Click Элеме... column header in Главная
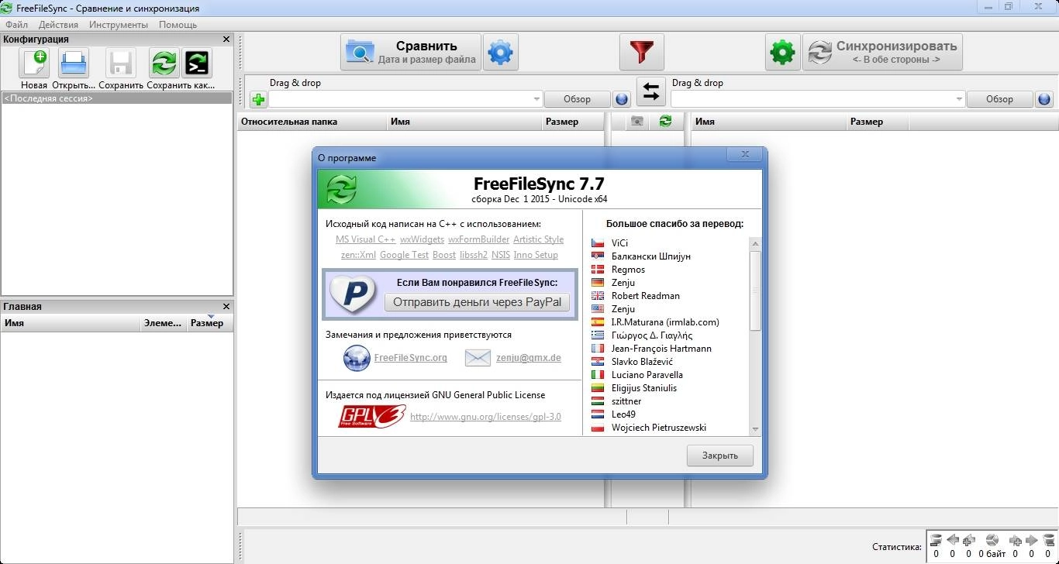 click(x=163, y=323)
